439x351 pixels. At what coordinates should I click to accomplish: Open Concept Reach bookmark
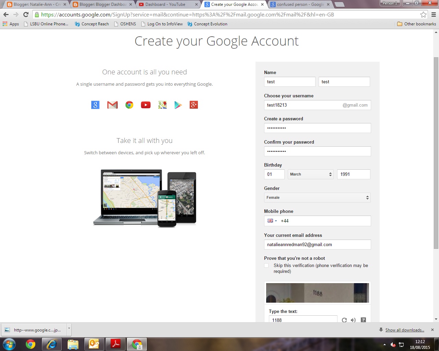[92, 24]
